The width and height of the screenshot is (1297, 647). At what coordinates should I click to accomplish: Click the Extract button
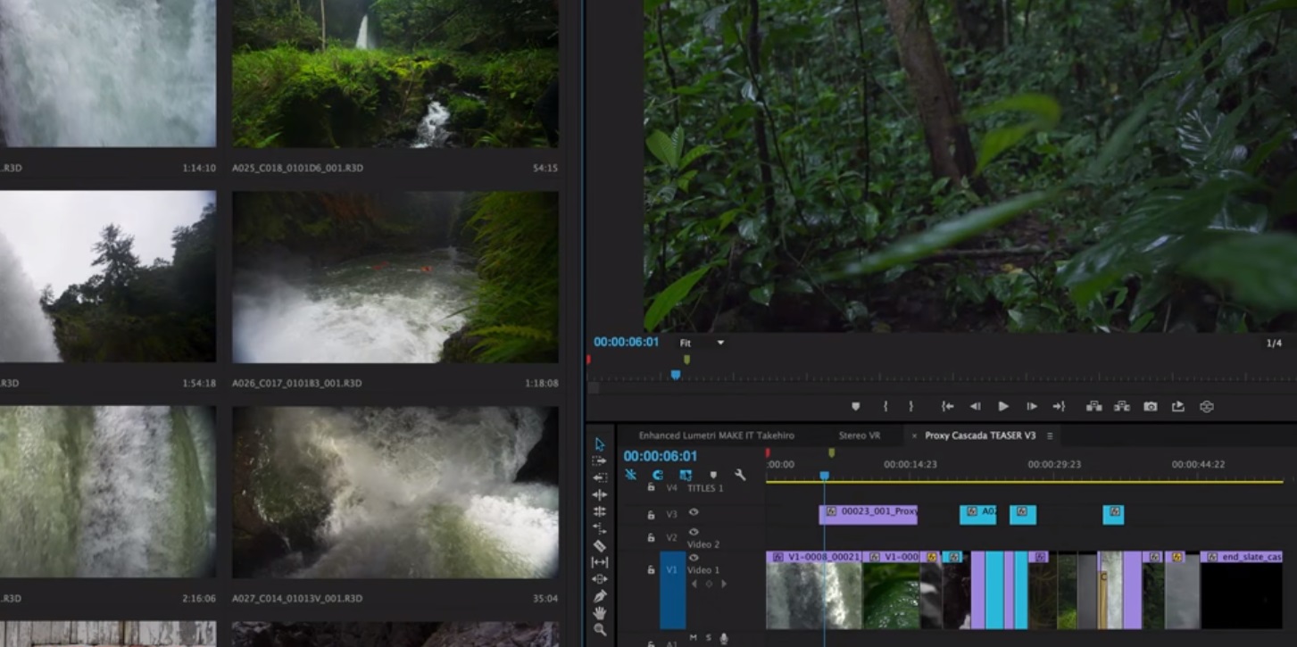click(x=1122, y=406)
